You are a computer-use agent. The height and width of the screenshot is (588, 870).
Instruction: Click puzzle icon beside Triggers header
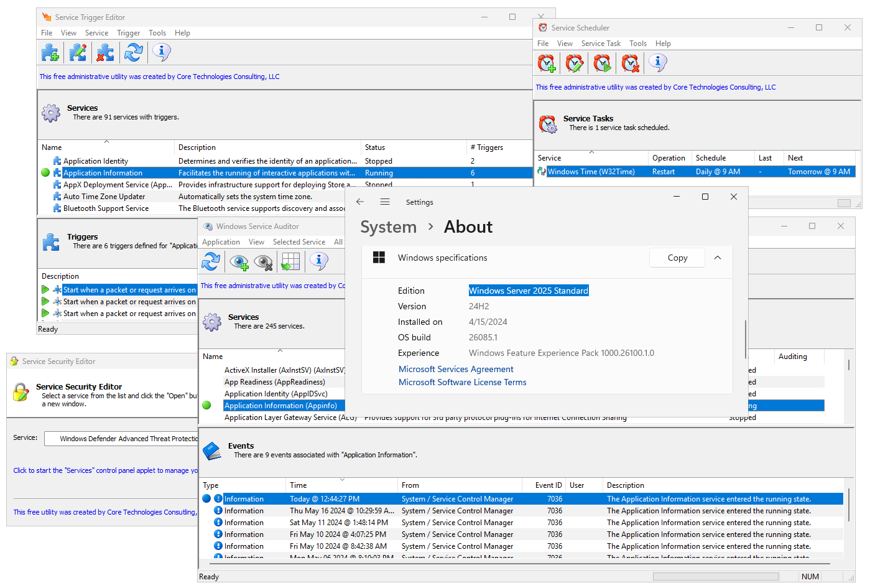click(x=51, y=241)
